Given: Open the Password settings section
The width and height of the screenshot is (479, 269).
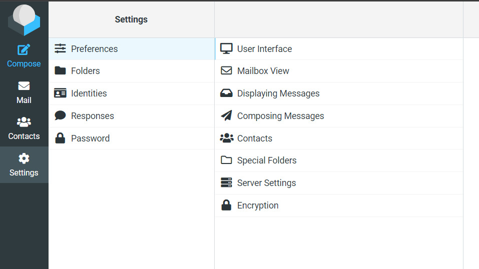Looking at the screenshot, I should (90, 138).
